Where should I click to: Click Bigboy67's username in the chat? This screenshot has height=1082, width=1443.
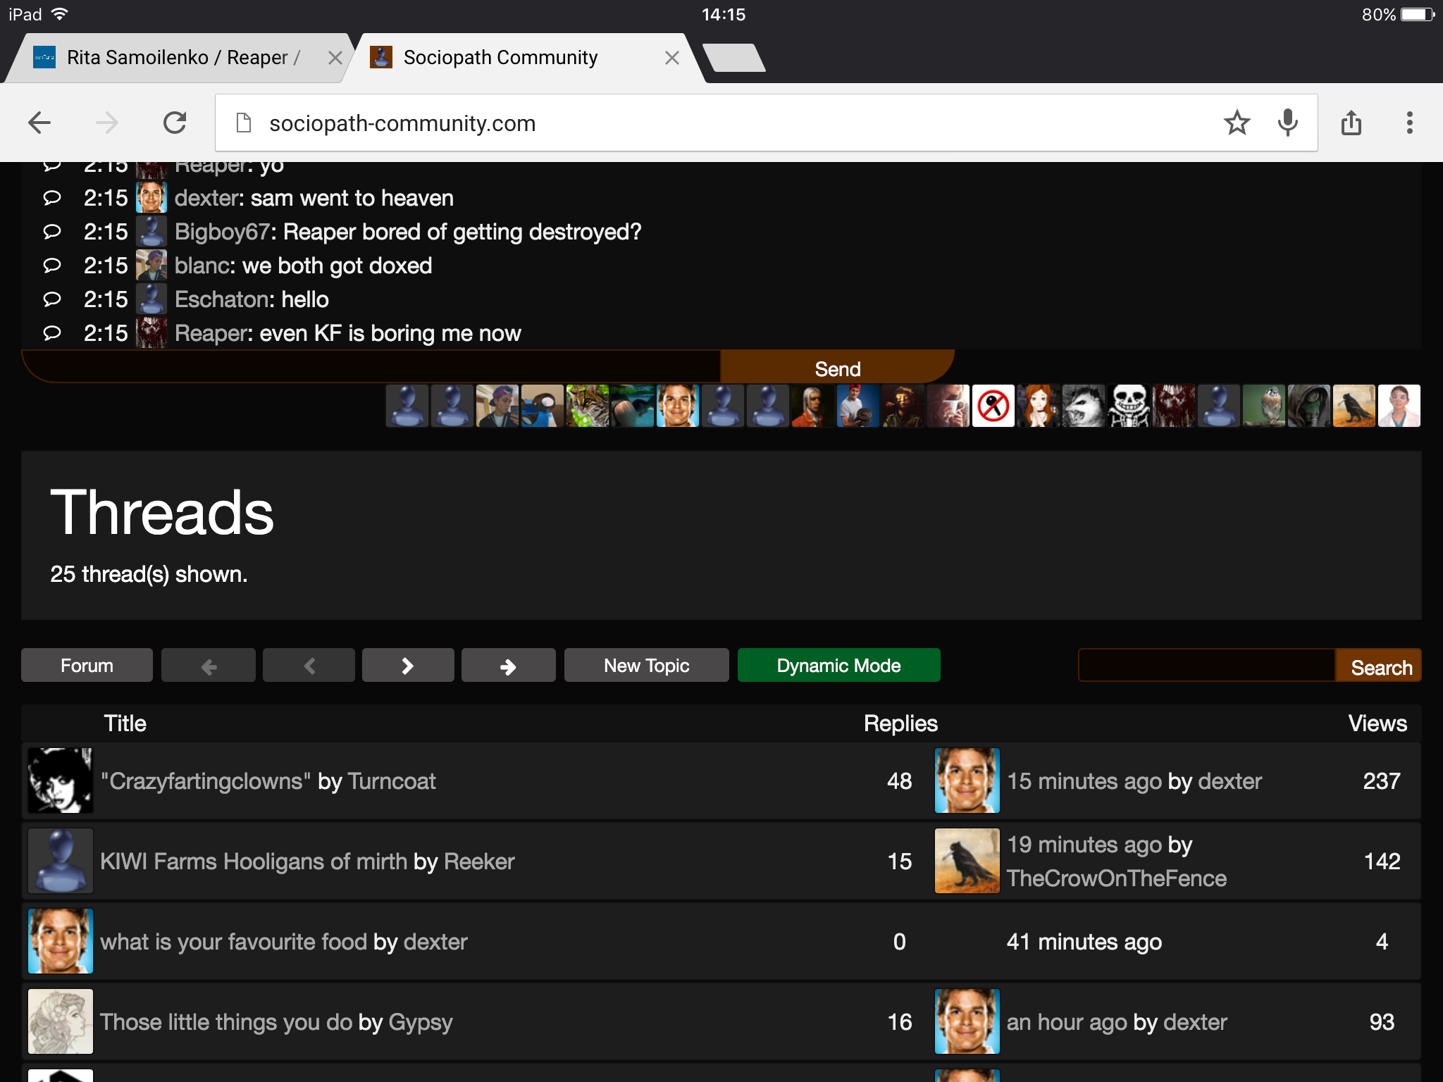pos(223,232)
